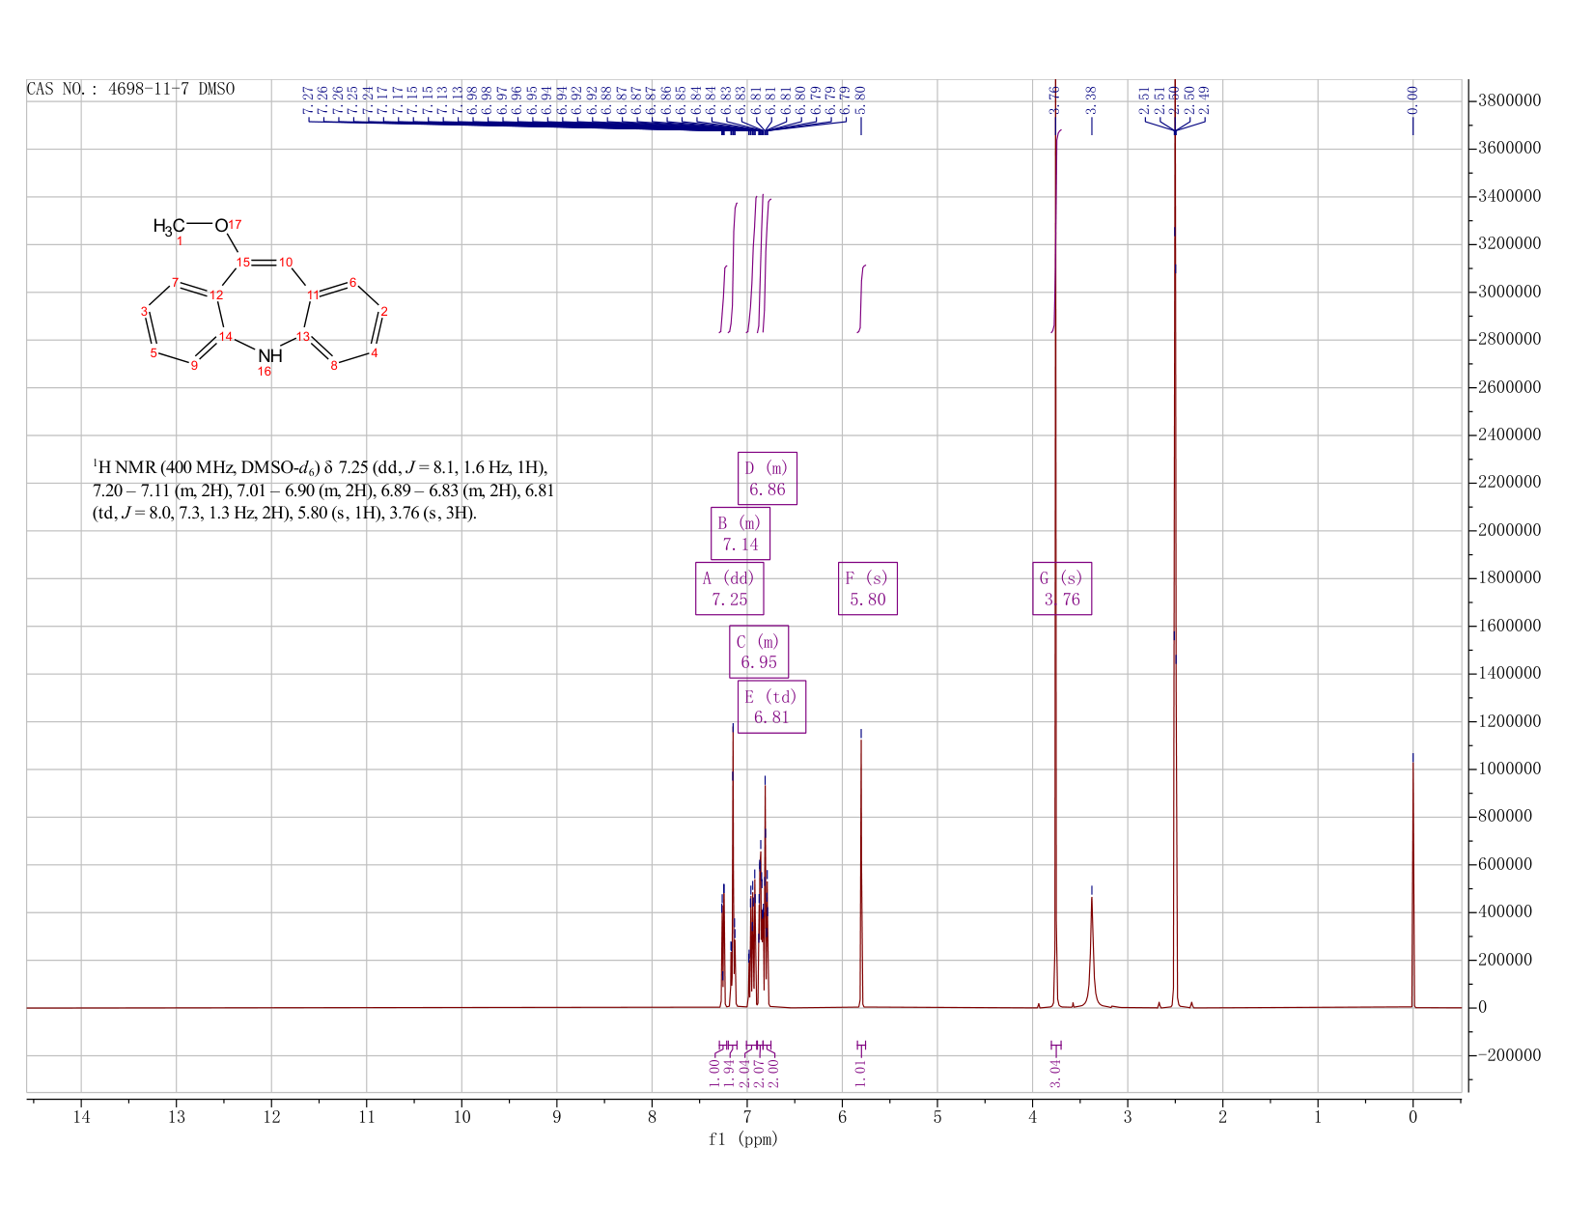Click atom number 9 in the structure
This screenshot has height=1231, width=1593.
(194, 365)
